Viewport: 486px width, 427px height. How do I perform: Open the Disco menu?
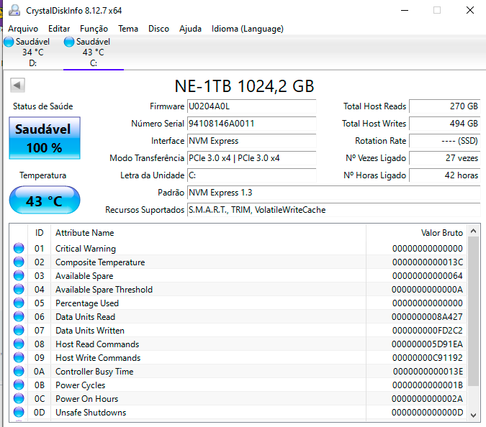click(158, 29)
